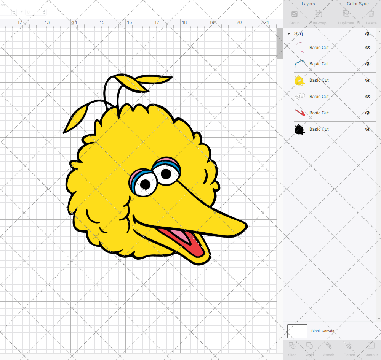Screen dimensions: 381x360
Task: Click the Y position input field
Action: (x=34, y=12)
